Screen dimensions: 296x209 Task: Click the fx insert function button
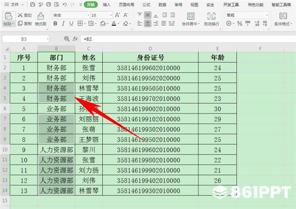click(x=75, y=39)
